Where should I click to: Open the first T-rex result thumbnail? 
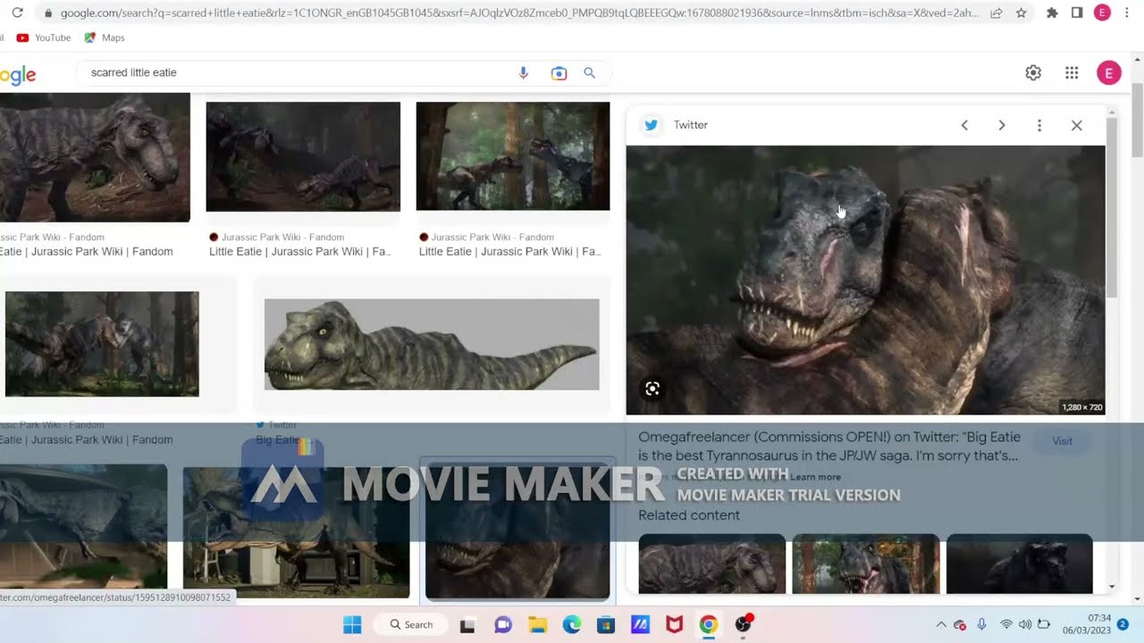[95, 157]
